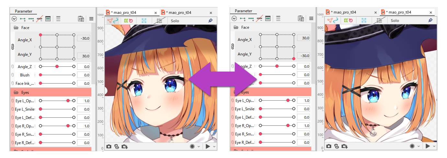This screenshot has height=158, width=447.
Task: Click pen draw icon in right view toolbar
Action: point(430,20)
